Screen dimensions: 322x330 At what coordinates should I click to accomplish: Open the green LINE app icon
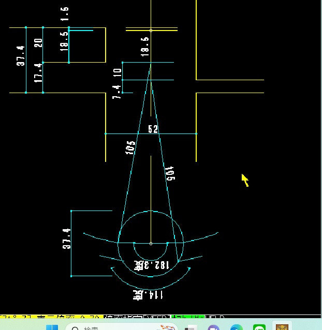[259, 327]
